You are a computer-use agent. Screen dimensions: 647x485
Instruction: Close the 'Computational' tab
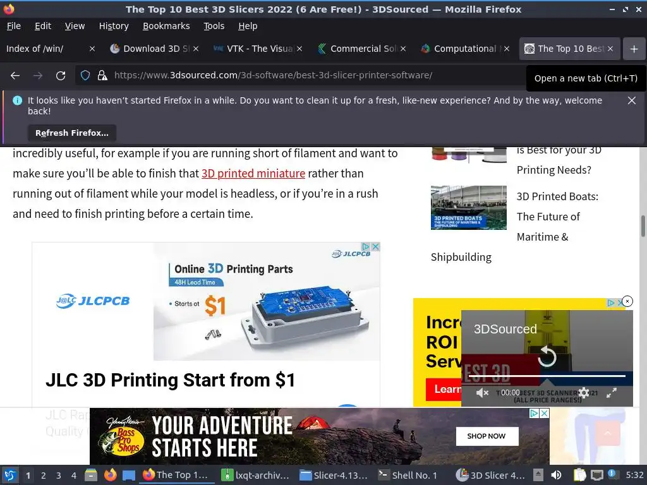(507, 49)
